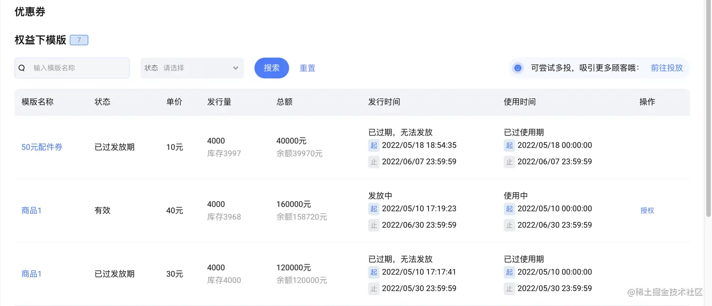Screen dimensions: 712x306
Task: Click end icon beside usage 2022/06/07 23:59:59
Action: [510, 162]
